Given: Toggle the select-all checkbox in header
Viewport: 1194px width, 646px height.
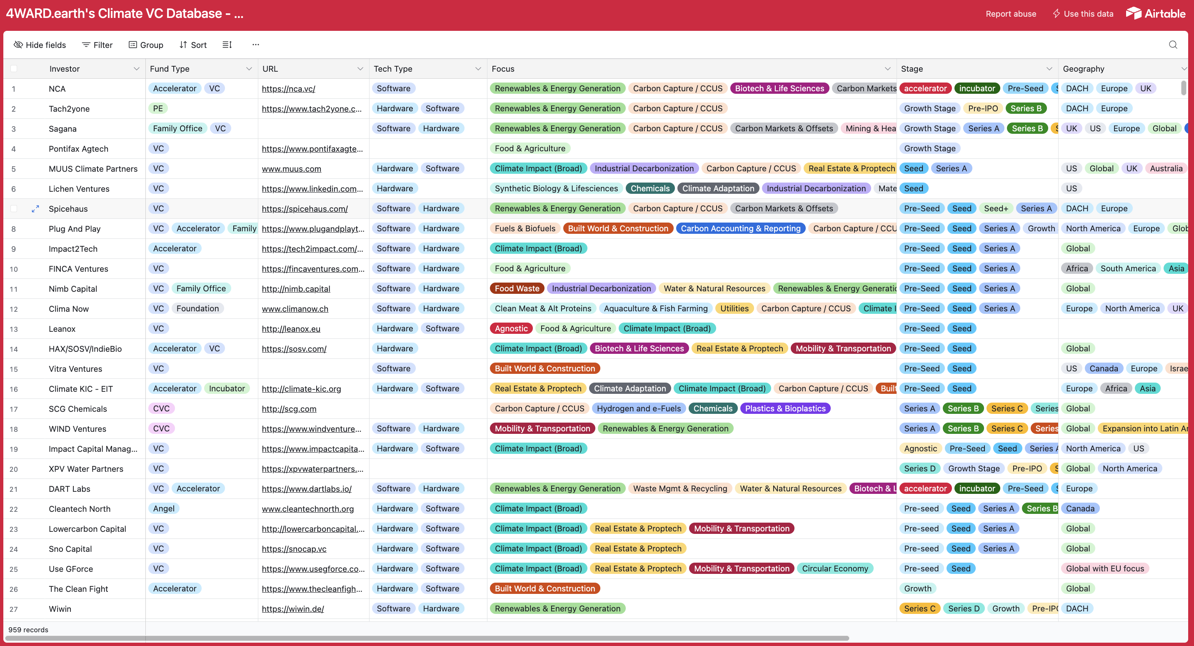Looking at the screenshot, I should [14, 69].
